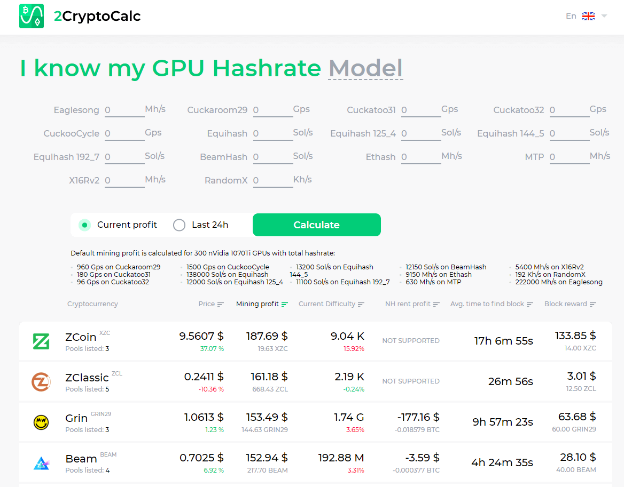
Task: Focus the RandomX hashrate input field
Action: coord(272,180)
